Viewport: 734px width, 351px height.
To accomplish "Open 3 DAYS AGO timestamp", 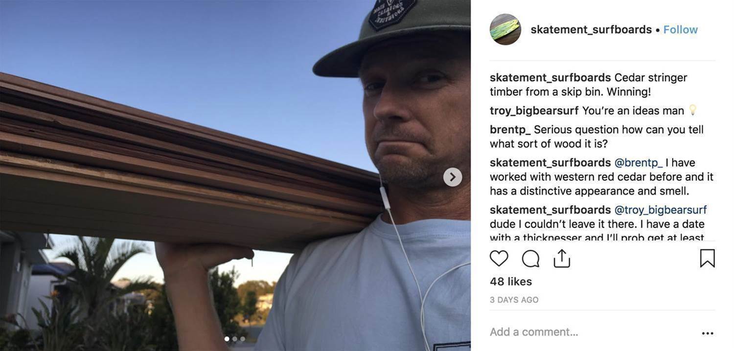I will pyautogui.click(x=514, y=300).
